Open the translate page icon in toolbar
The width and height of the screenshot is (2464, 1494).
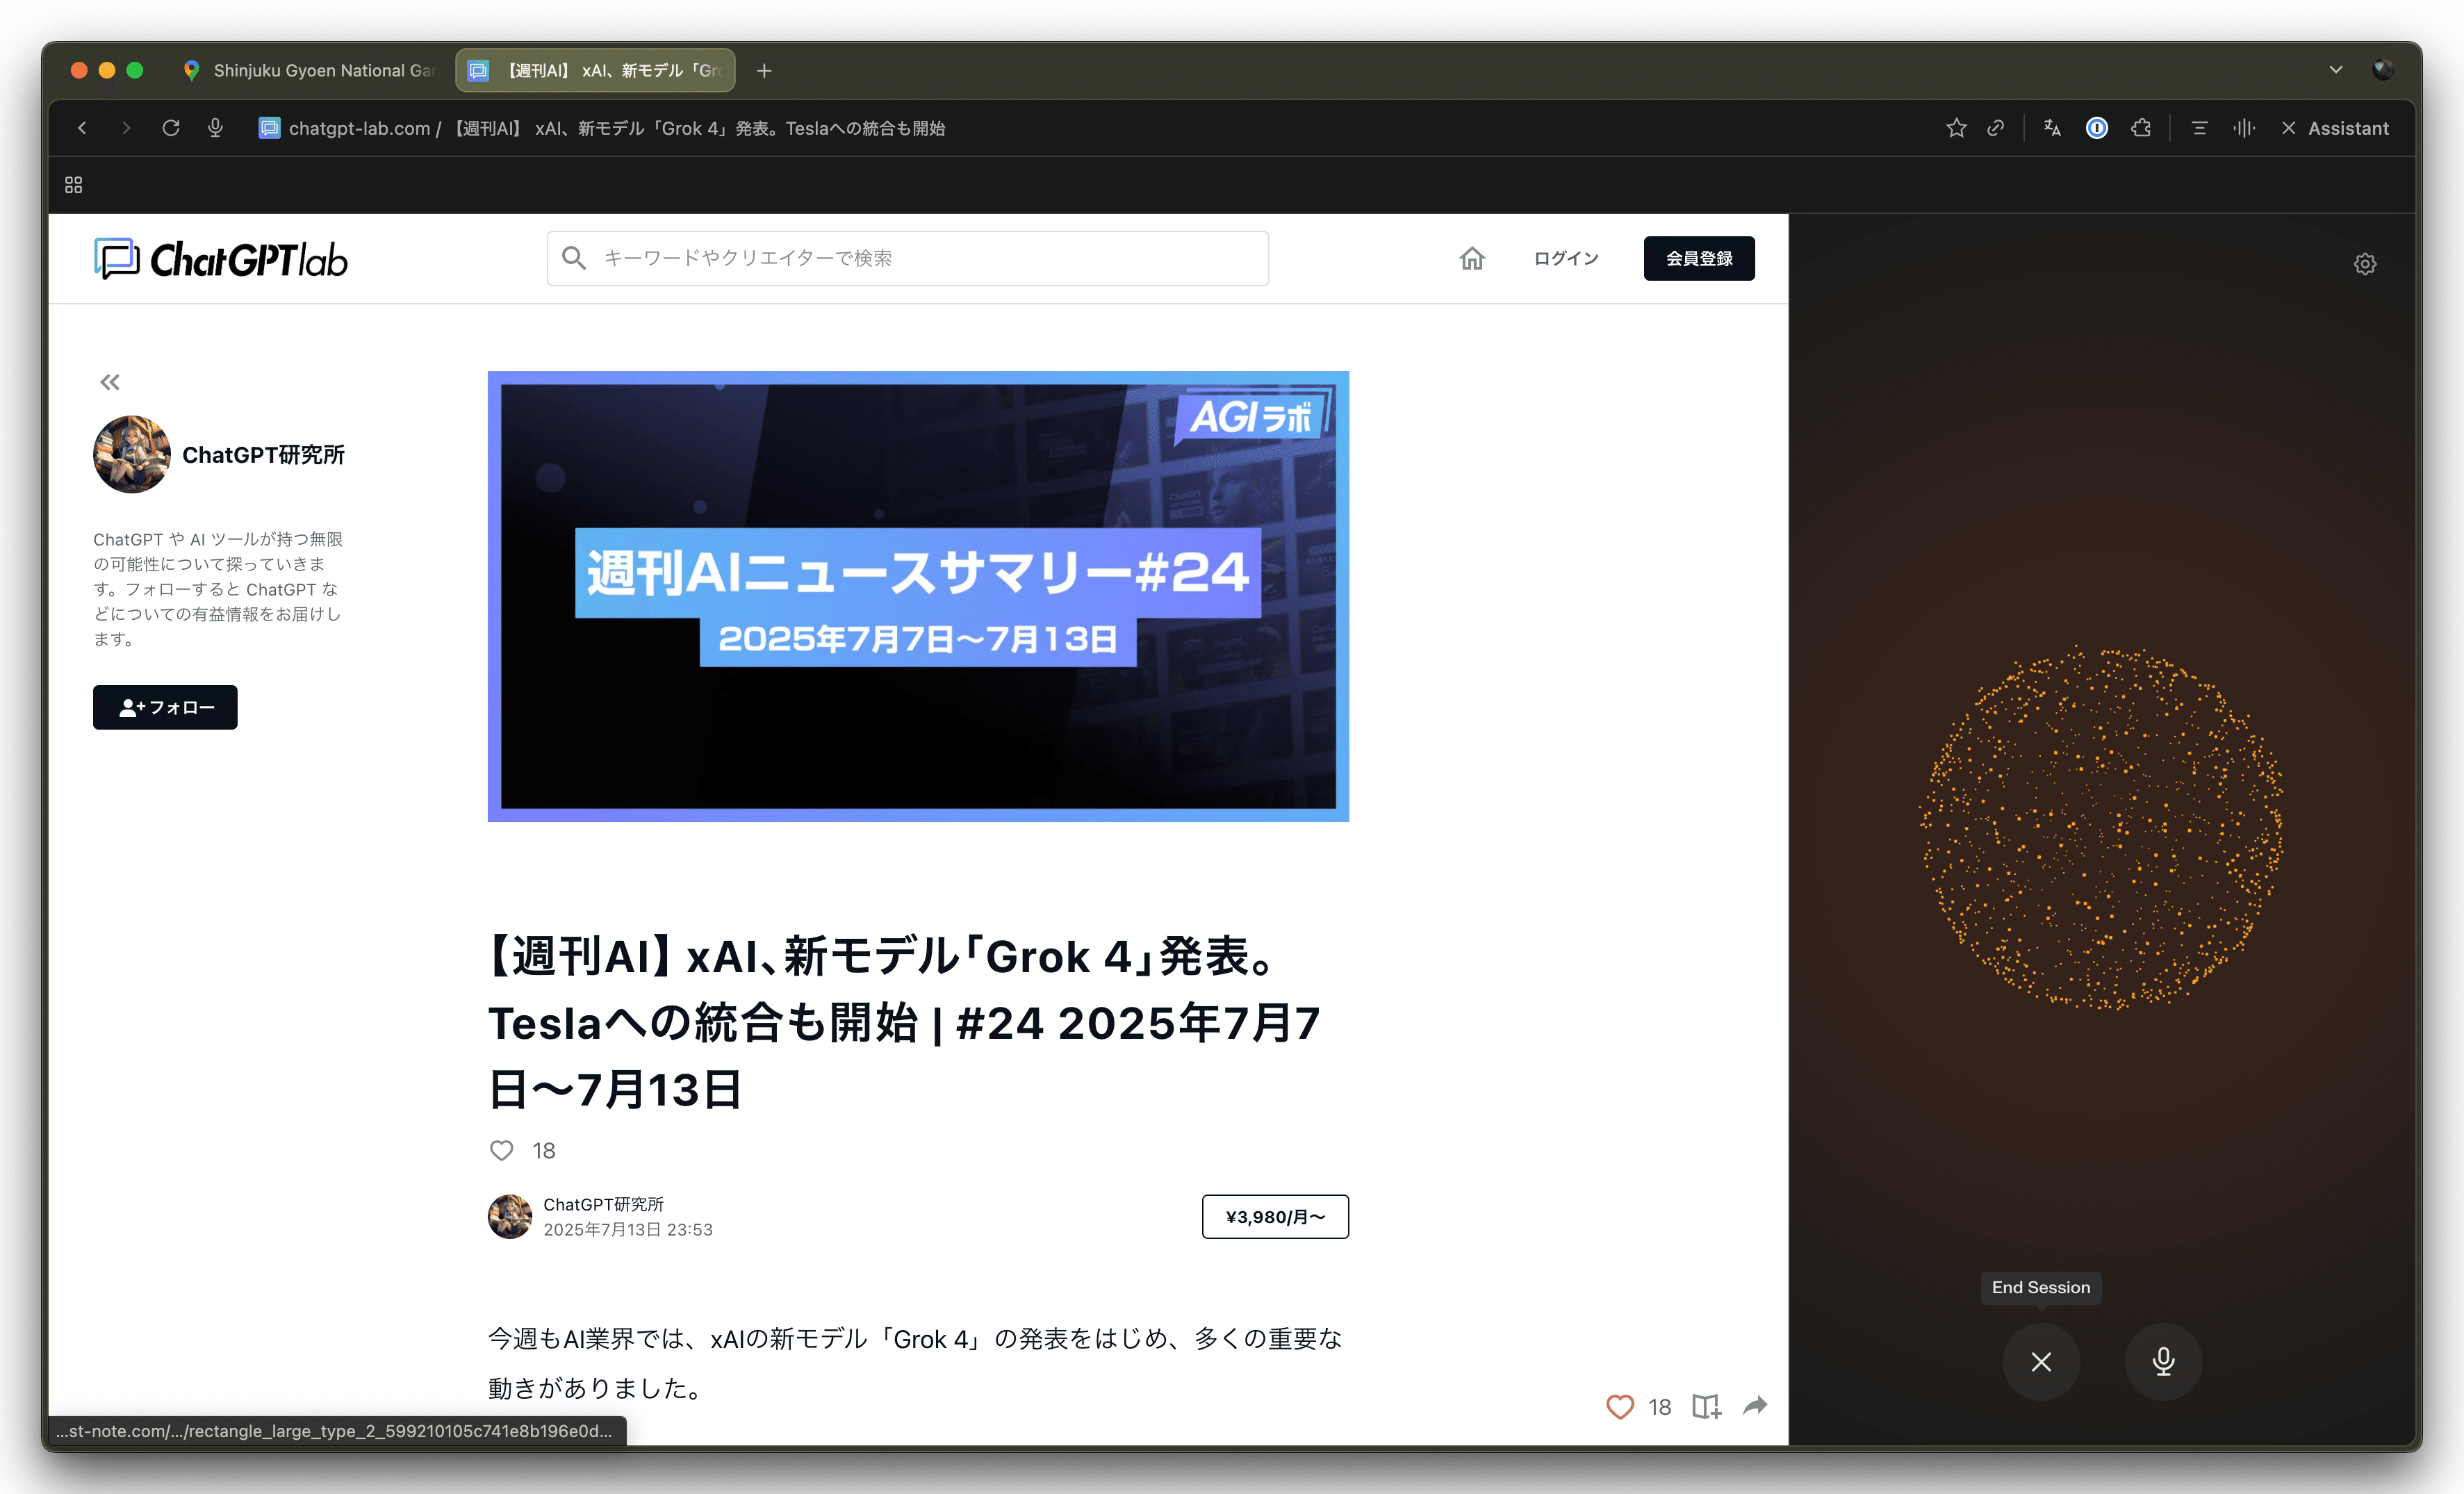click(2052, 128)
